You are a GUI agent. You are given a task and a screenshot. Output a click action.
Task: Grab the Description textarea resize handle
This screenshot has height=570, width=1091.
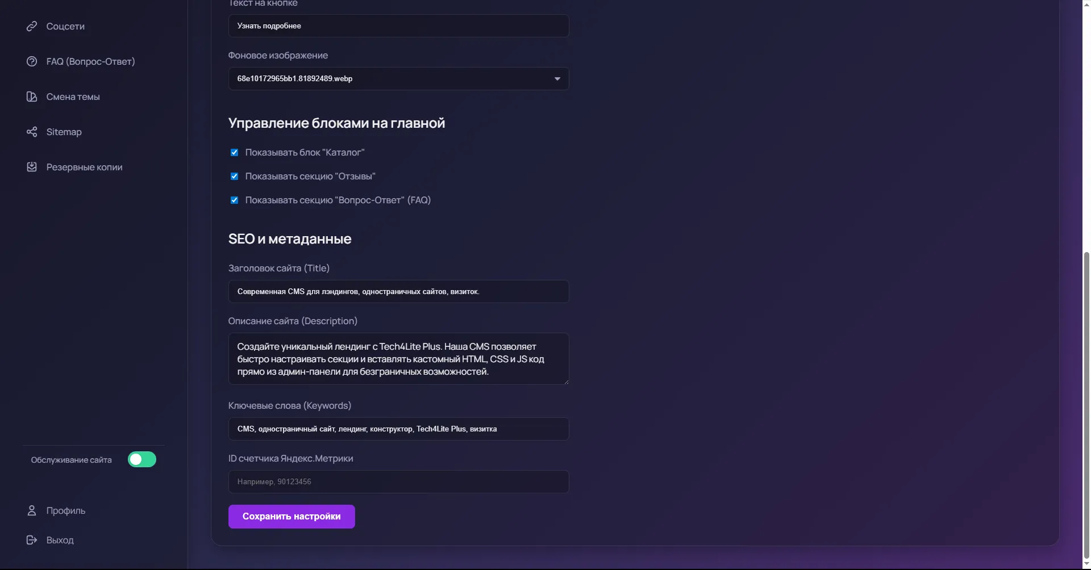pos(566,382)
